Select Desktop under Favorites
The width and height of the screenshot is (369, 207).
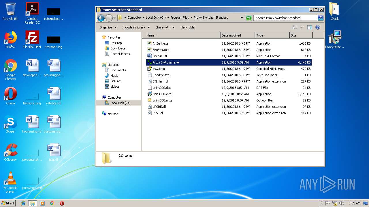tap(116, 43)
